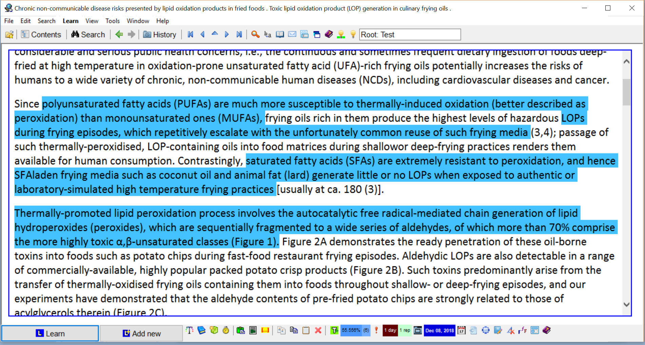Click the duplicate pages icon
Viewport: 645px width, 345px height.
[281, 330]
